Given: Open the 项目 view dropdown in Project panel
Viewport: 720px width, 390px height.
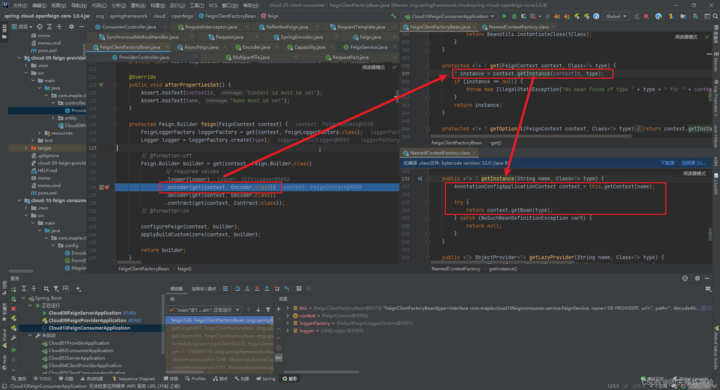Looking at the screenshot, I should pyautogui.click(x=22, y=27).
